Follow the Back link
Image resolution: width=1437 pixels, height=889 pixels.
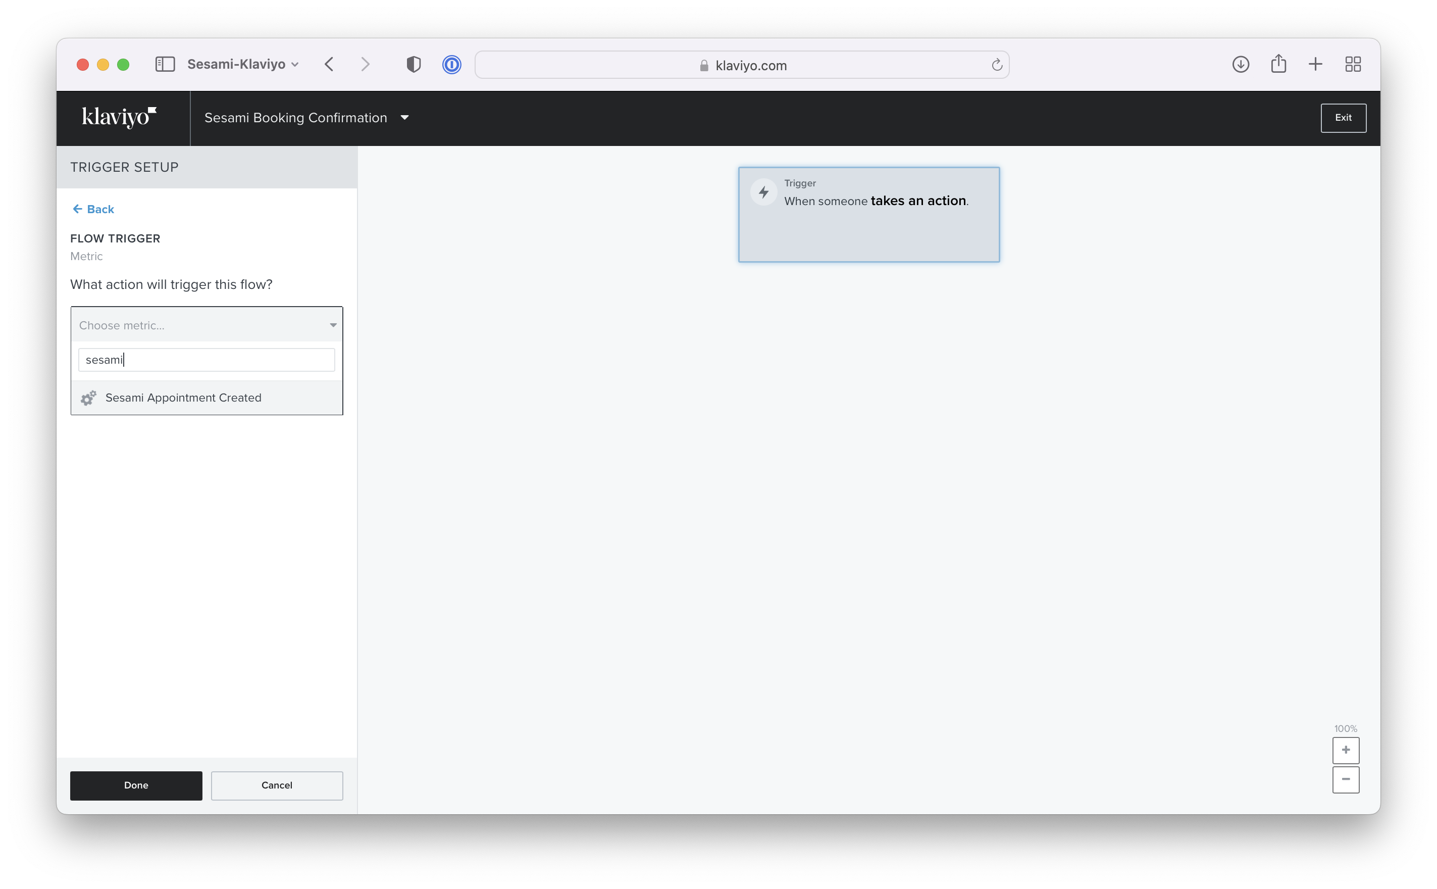(x=93, y=209)
